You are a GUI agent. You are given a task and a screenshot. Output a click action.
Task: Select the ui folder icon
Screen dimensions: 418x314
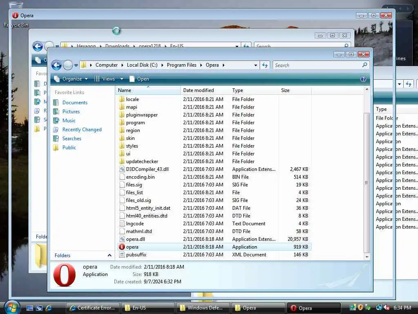pos(122,153)
